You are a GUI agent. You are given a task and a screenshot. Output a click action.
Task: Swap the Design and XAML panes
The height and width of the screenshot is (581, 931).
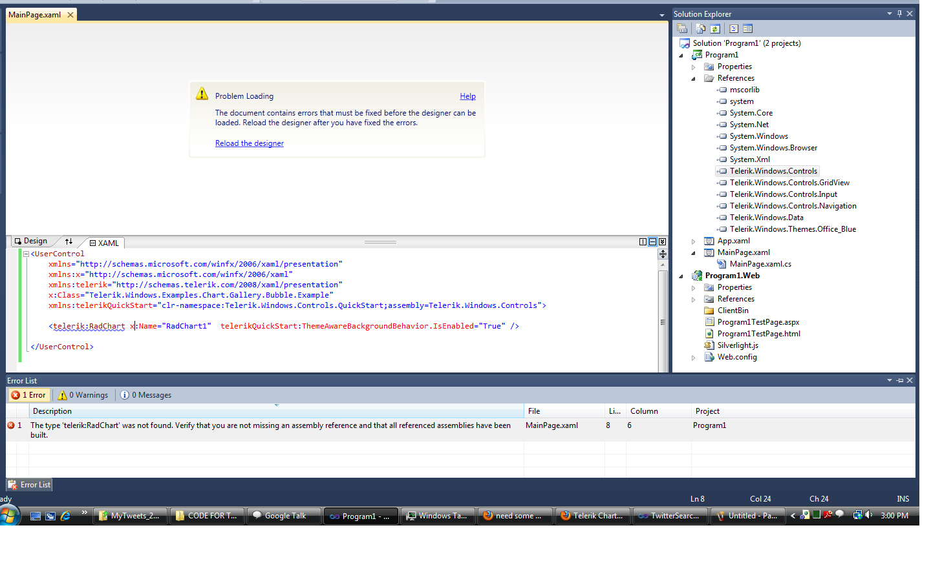point(69,241)
